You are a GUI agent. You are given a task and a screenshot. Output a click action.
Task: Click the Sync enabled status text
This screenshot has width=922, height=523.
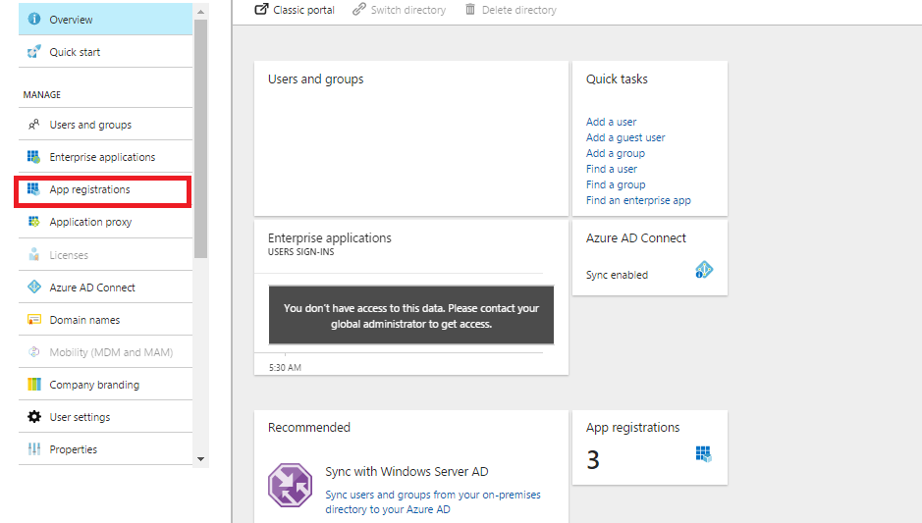click(x=617, y=275)
